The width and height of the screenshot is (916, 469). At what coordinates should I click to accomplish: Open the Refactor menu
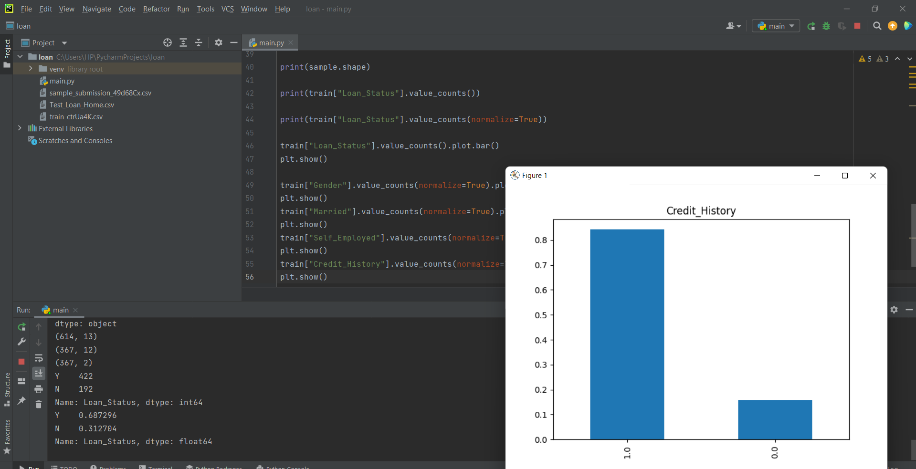[x=156, y=9]
